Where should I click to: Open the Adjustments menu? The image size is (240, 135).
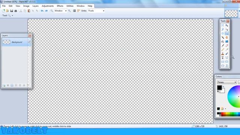pos(48,6)
